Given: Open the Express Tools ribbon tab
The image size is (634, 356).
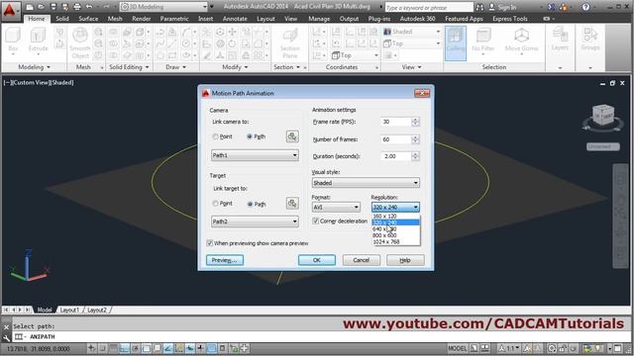Looking at the screenshot, I should 510,19.
